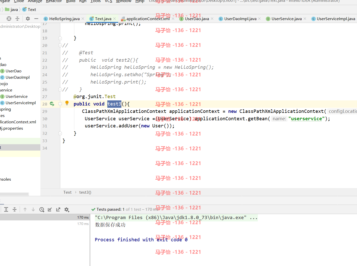This screenshot has width=357, height=266.
Task: Close the UserDao.java tab
Action: point(212,19)
